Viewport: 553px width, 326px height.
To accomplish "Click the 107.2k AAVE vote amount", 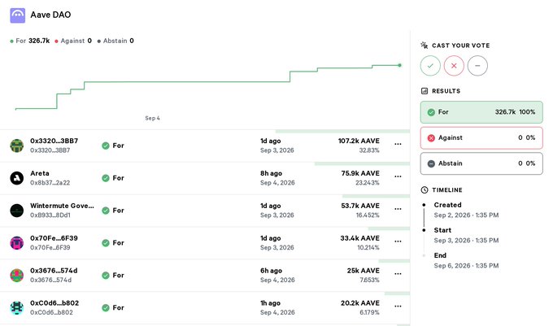I will 359,141.
